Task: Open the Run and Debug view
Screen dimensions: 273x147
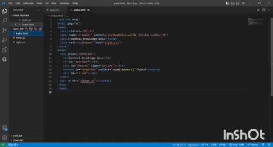Action: pyautogui.click(x=4, y=40)
